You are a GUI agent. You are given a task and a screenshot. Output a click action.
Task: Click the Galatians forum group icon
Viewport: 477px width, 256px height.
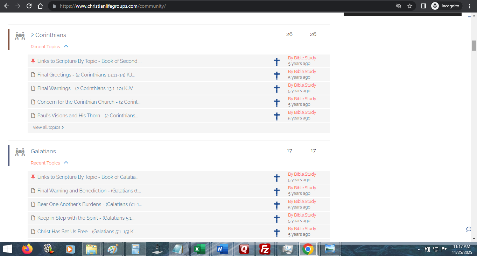[20, 152]
